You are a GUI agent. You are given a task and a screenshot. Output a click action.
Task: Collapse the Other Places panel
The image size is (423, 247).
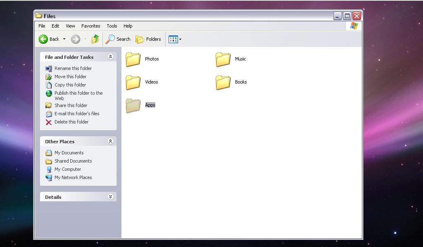tap(110, 141)
